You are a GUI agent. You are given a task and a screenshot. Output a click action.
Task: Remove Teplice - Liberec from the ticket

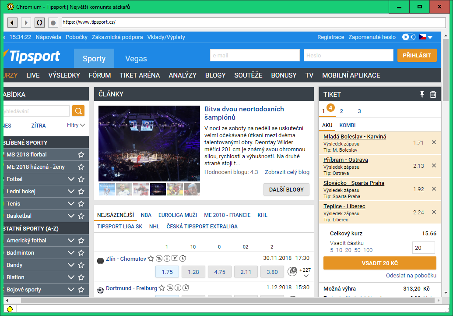[x=434, y=212]
